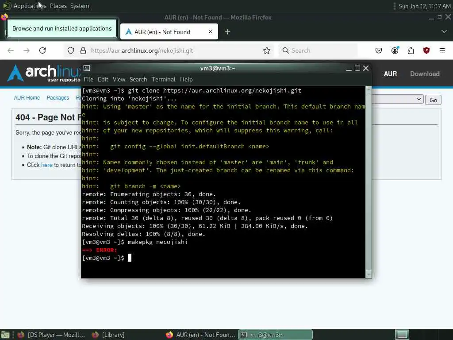Go forward using Firefox forward arrow
This screenshot has width=453, height=340.
point(27,50)
